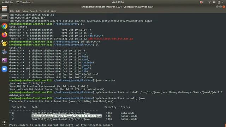Viewport: 226px width, 127px height.
Task: Click the red jdk-9.0.4_linux-x64_bin.tar.gz filename
Action: (x=111, y=39)
